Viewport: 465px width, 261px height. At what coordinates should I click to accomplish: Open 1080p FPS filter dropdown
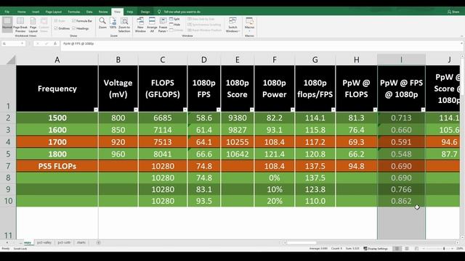pos(219,109)
